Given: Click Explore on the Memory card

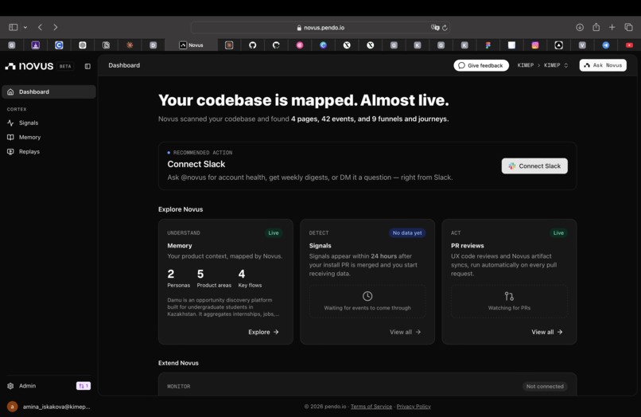Looking at the screenshot, I should click(263, 332).
